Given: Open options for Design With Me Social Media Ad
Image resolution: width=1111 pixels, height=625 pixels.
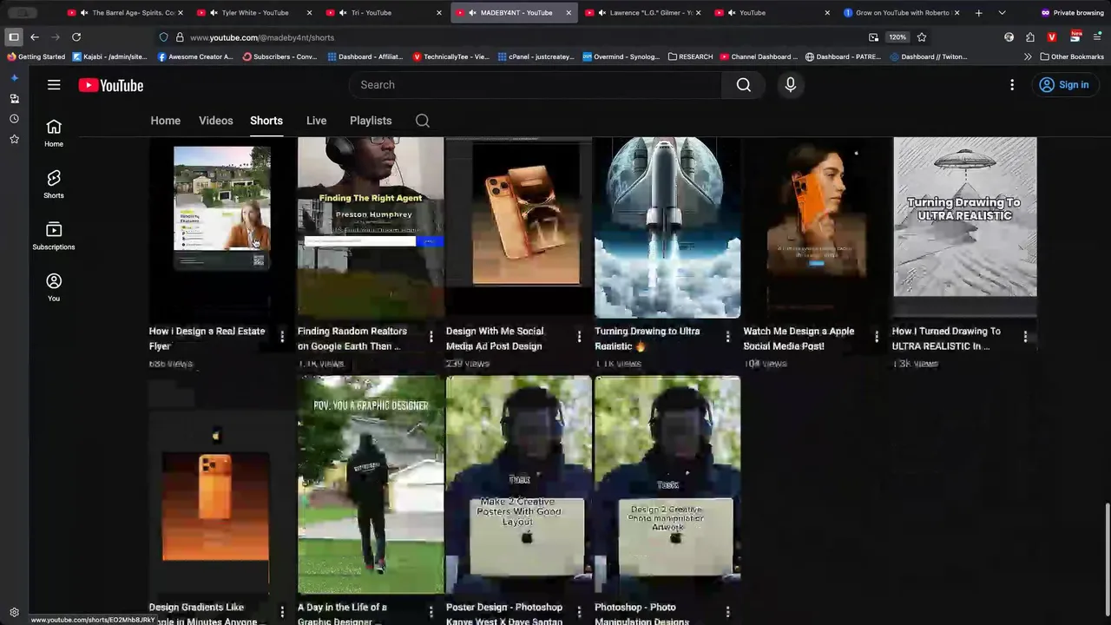Looking at the screenshot, I should [x=579, y=337].
